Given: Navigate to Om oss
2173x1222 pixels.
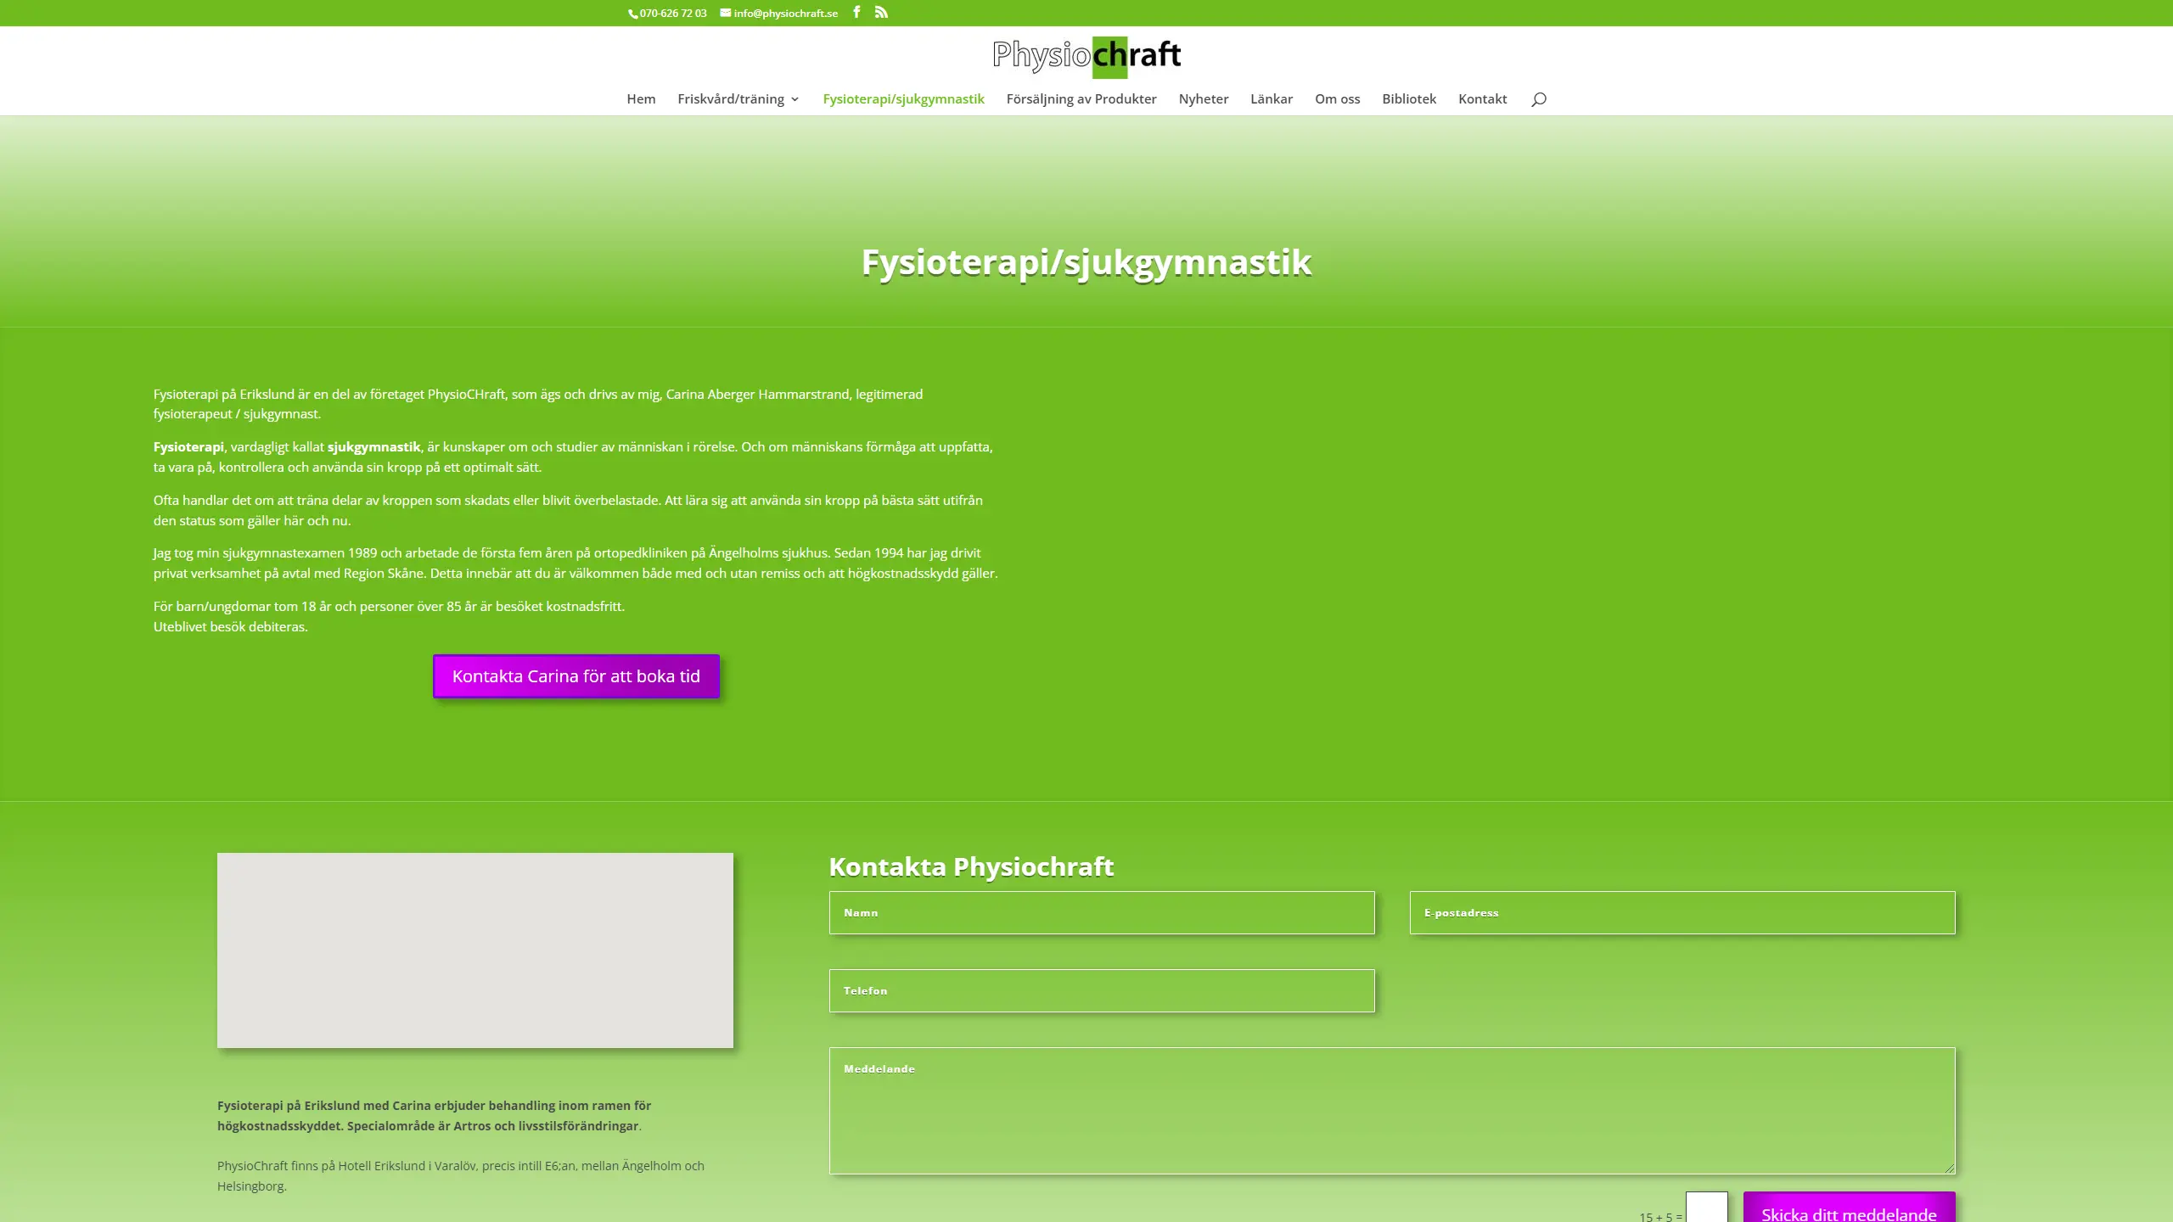Looking at the screenshot, I should tap(1337, 98).
